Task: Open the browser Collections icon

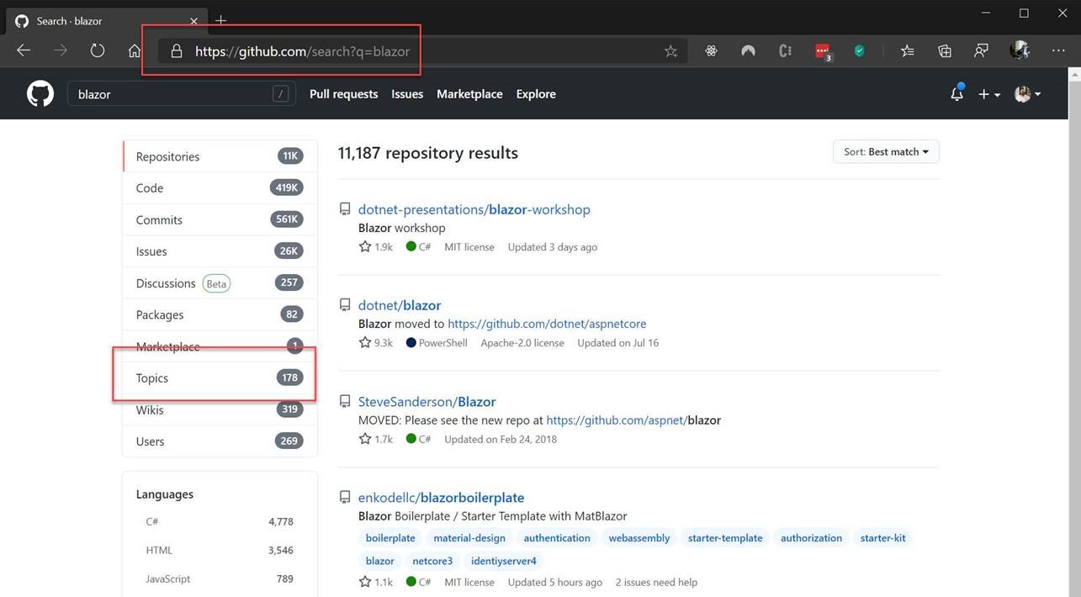Action: point(944,51)
